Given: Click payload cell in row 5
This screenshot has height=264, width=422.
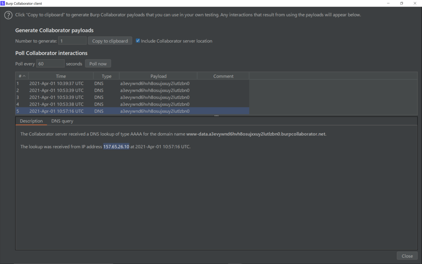Looking at the screenshot, I should (x=158, y=111).
